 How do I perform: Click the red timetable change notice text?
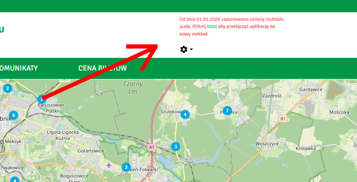click(232, 27)
